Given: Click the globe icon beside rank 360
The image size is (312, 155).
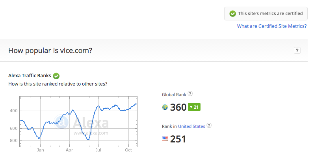Looking at the screenshot, I should coord(165,107).
